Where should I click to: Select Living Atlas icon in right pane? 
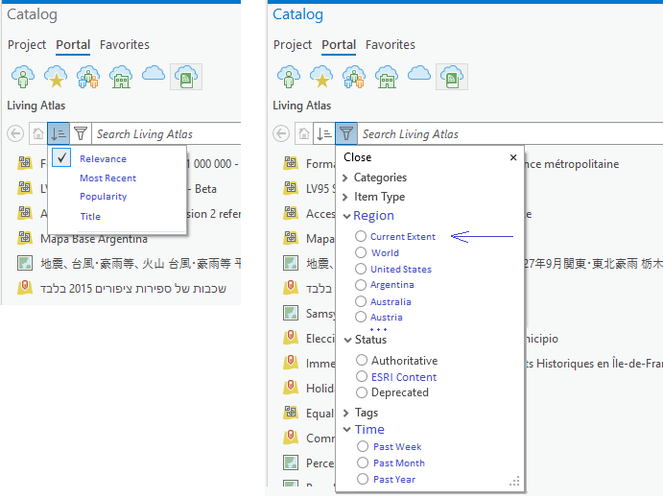pyautogui.click(x=452, y=77)
